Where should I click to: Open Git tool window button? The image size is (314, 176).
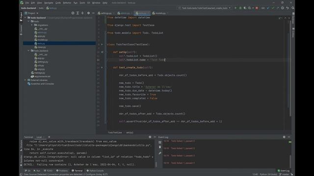pyautogui.click(x=27, y=171)
